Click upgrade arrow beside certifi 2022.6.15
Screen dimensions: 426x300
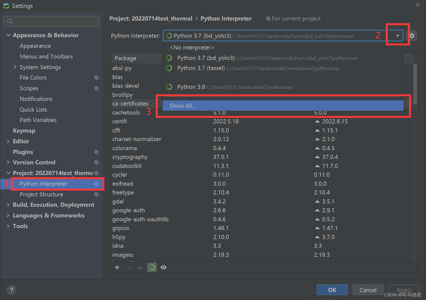coord(317,121)
